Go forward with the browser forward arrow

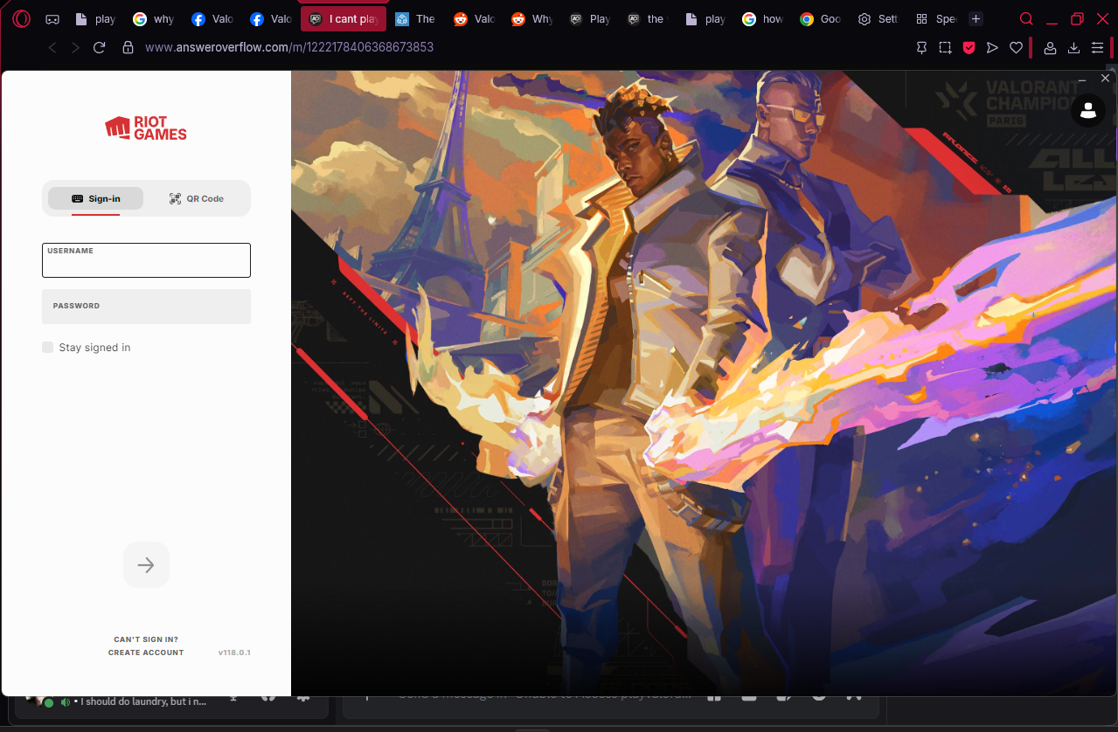tap(76, 47)
